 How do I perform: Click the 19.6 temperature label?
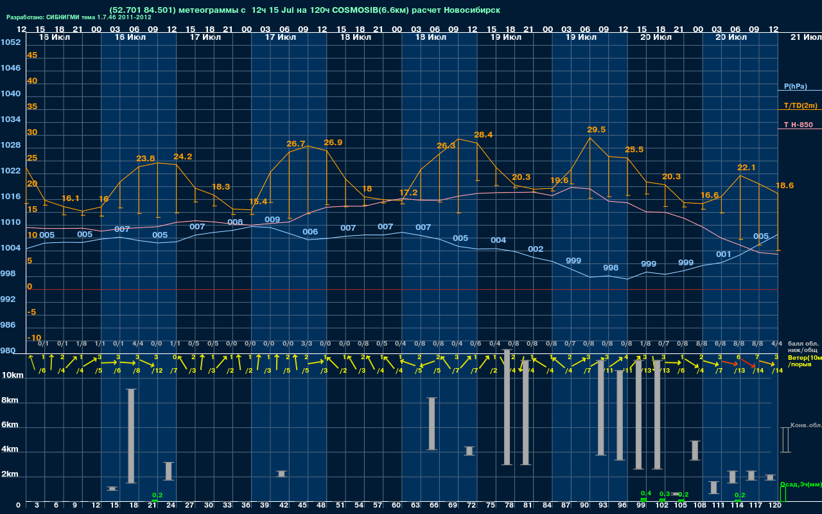pyautogui.click(x=559, y=181)
